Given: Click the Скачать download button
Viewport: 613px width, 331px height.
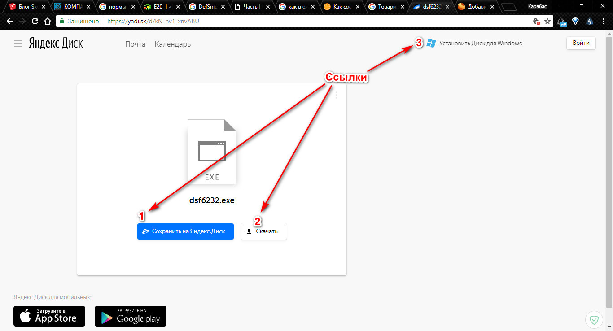Looking at the screenshot, I should tap(264, 231).
